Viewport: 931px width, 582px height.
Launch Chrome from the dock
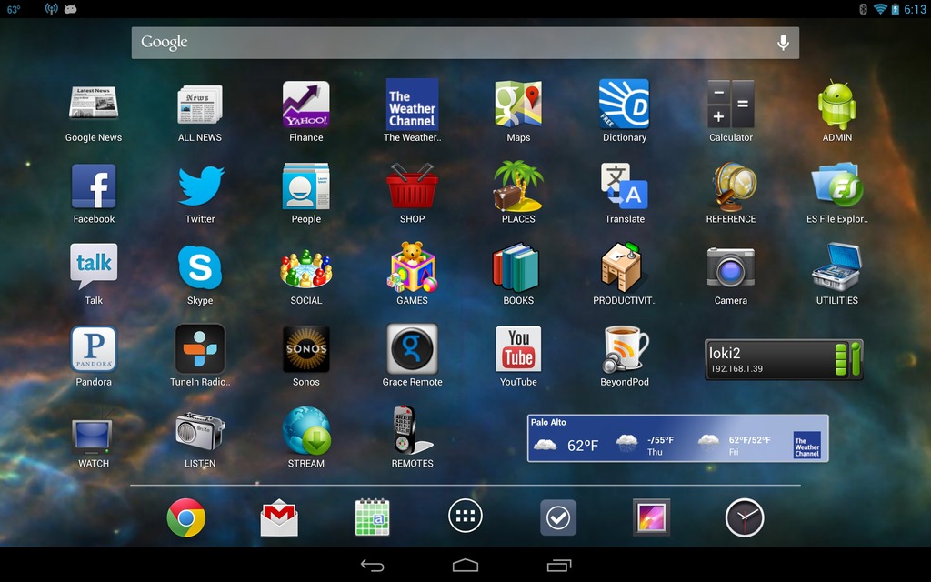pos(185,517)
